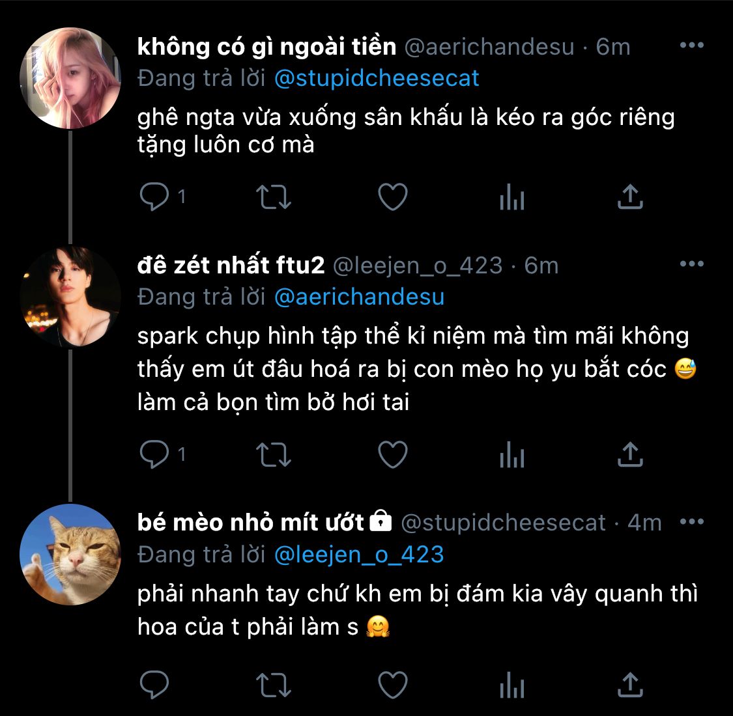Retweet the leejen_o_423 tweet

point(273,454)
